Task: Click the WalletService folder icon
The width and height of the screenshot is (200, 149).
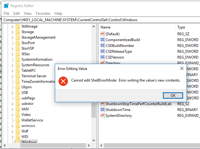Action: pyautogui.click(x=17, y=120)
